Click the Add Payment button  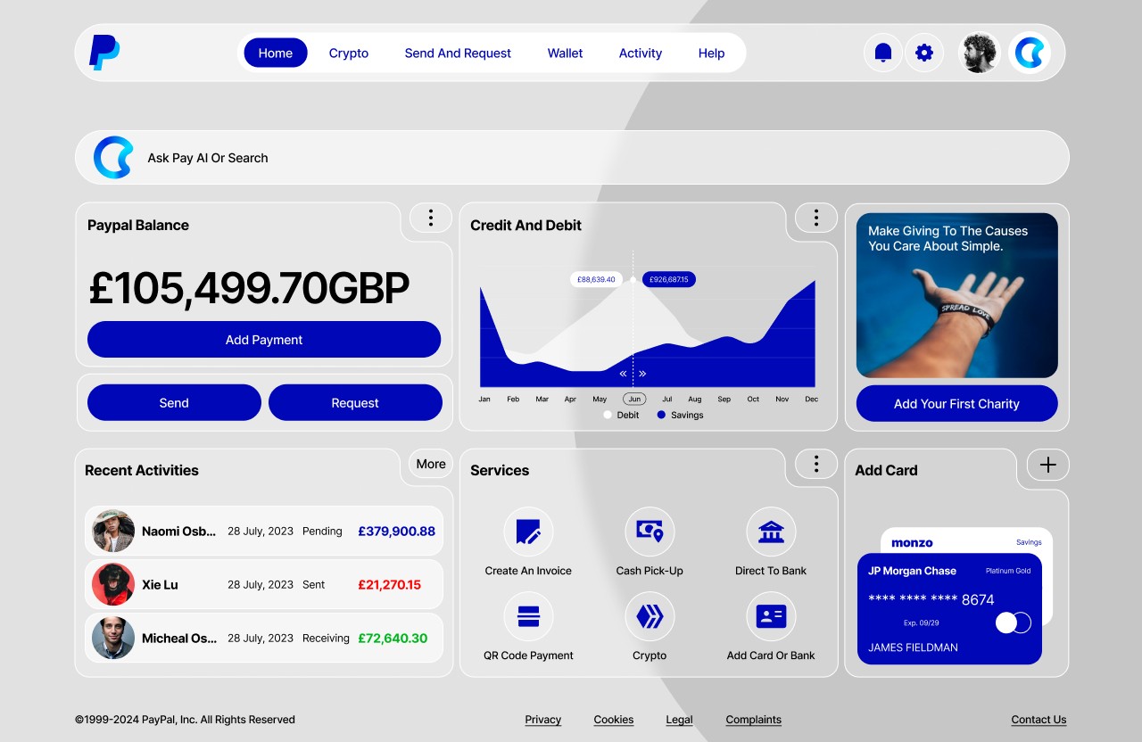point(264,340)
